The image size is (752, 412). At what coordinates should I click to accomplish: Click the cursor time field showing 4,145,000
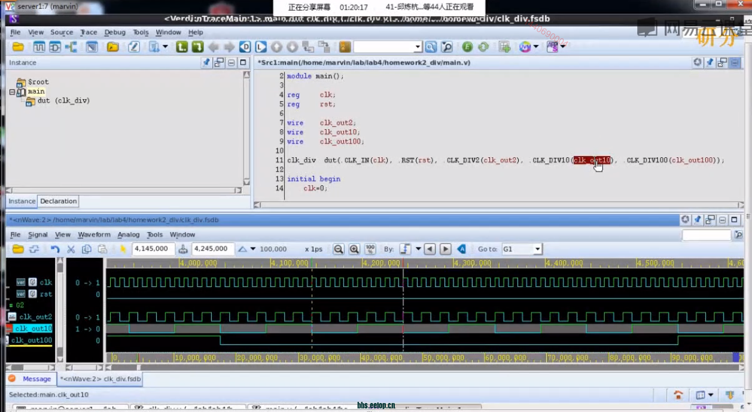click(153, 249)
